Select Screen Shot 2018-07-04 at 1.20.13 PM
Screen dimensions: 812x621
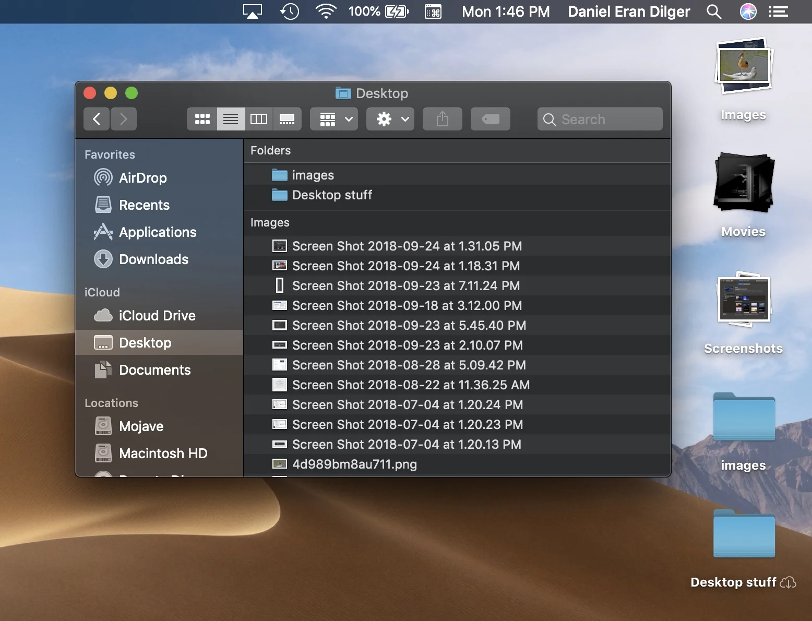tap(458, 444)
